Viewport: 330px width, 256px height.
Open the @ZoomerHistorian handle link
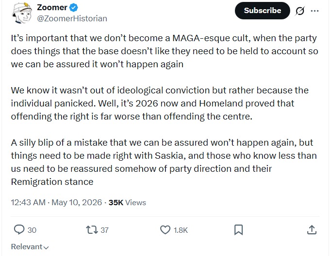(72, 18)
